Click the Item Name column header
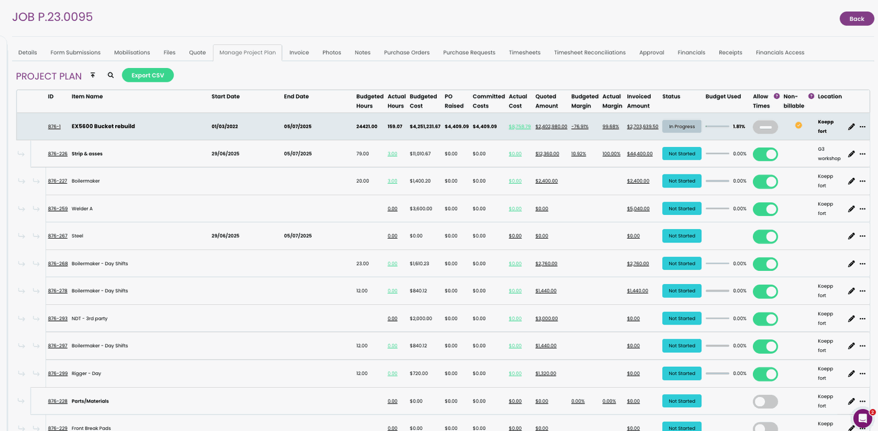The width and height of the screenshot is (878, 431). 87,97
